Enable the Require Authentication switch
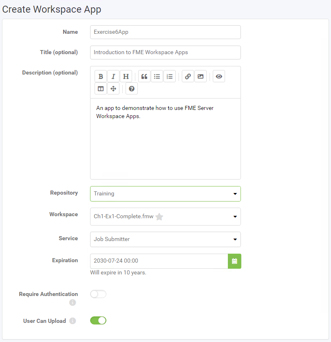This screenshot has height=342, width=331. 98,294
